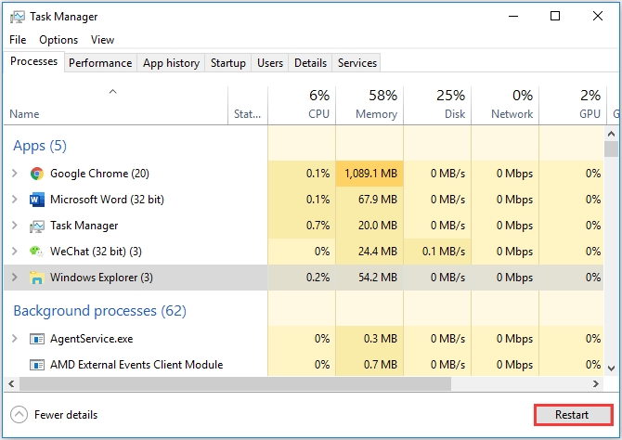Expand the AgentService.exe process entry

(15, 339)
